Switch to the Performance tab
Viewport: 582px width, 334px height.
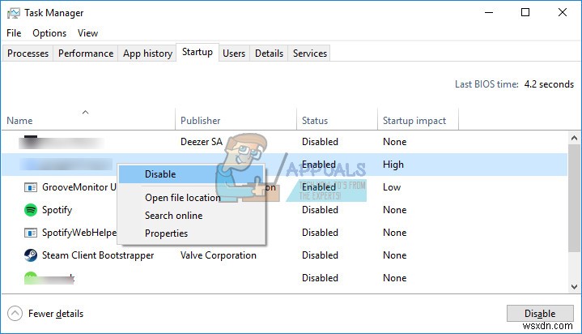click(86, 54)
